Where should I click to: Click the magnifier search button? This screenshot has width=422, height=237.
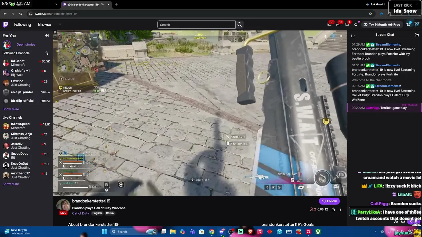[x=240, y=25]
